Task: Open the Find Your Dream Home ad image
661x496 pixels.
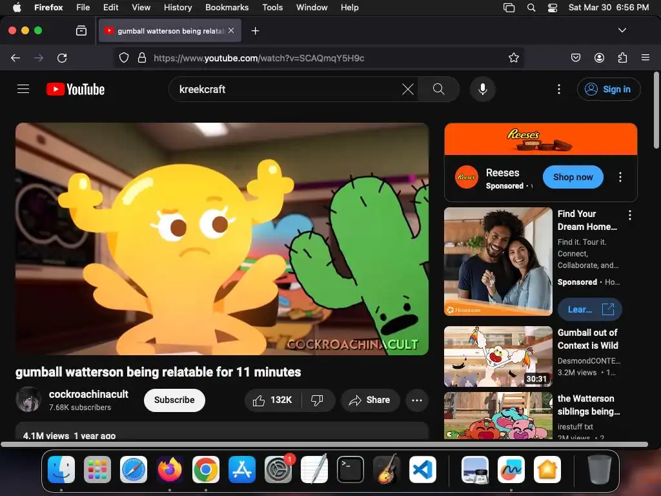Action: click(498, 262)
